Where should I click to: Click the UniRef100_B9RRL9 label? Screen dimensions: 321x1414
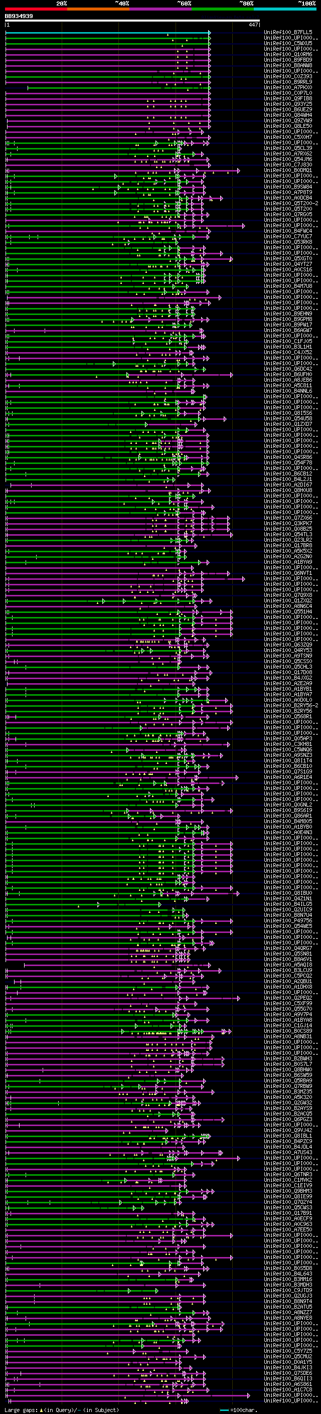(x=288, y=82)
